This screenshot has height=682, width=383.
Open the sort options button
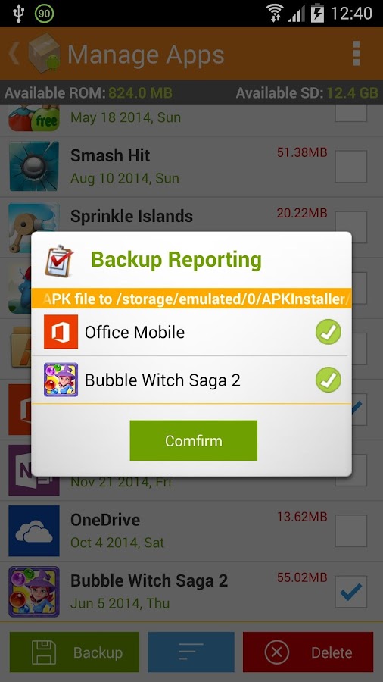(191, 652)
